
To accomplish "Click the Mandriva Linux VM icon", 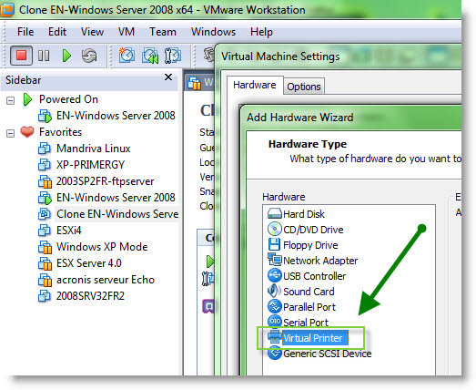I will tap(45, 149).
